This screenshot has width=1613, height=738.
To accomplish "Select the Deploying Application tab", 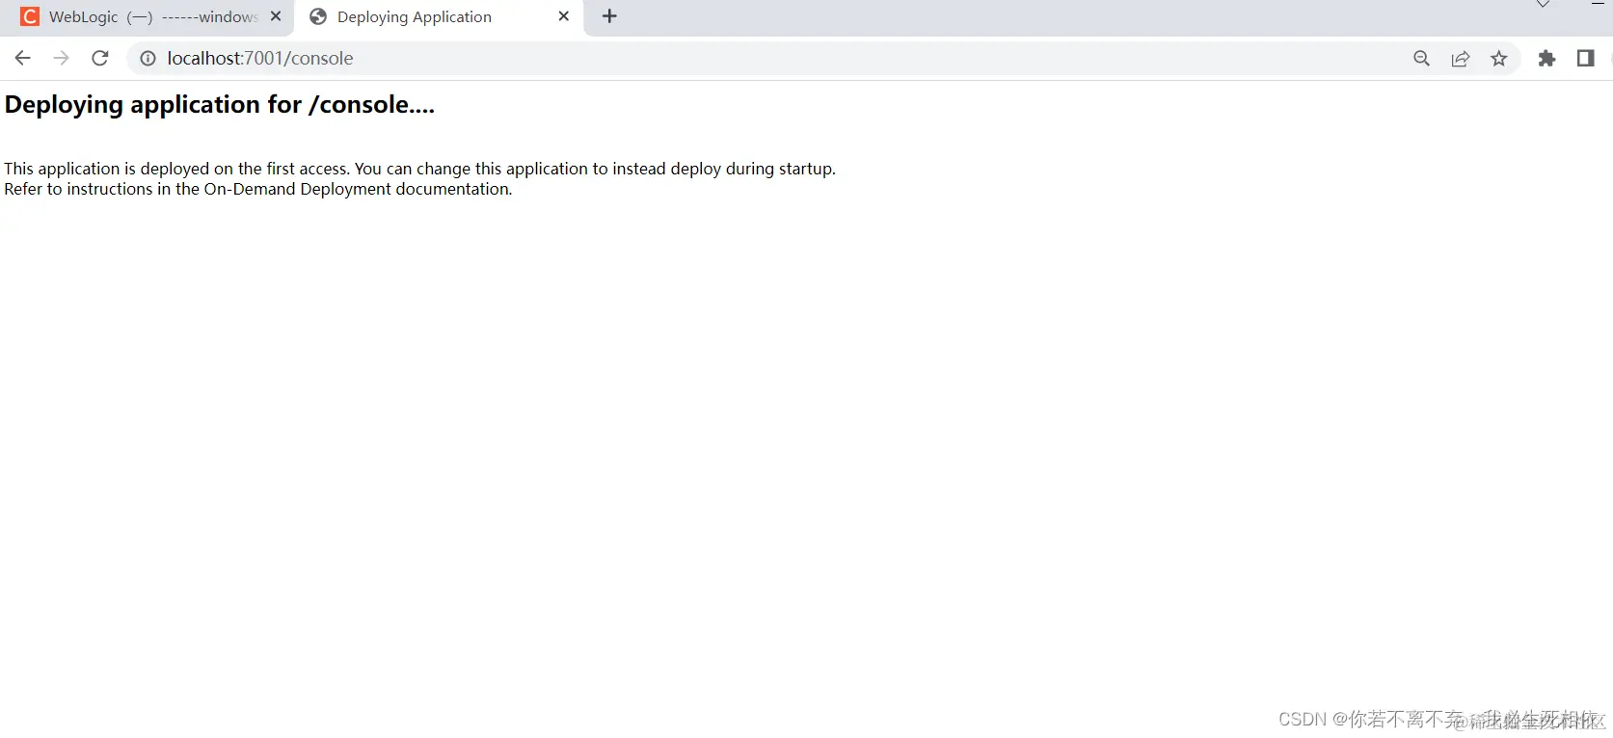I will pyautogui.click(x=439, y=17).
